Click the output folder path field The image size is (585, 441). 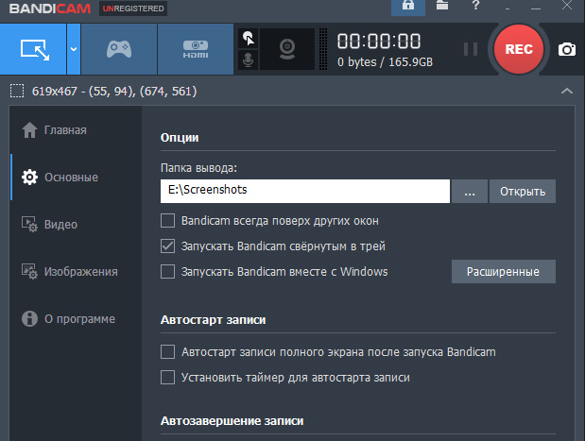pyautogui.click(x=305, y=192)
